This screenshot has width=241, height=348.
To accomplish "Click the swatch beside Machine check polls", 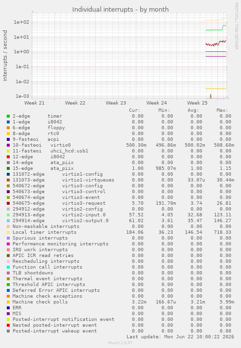I will [8, 302].
